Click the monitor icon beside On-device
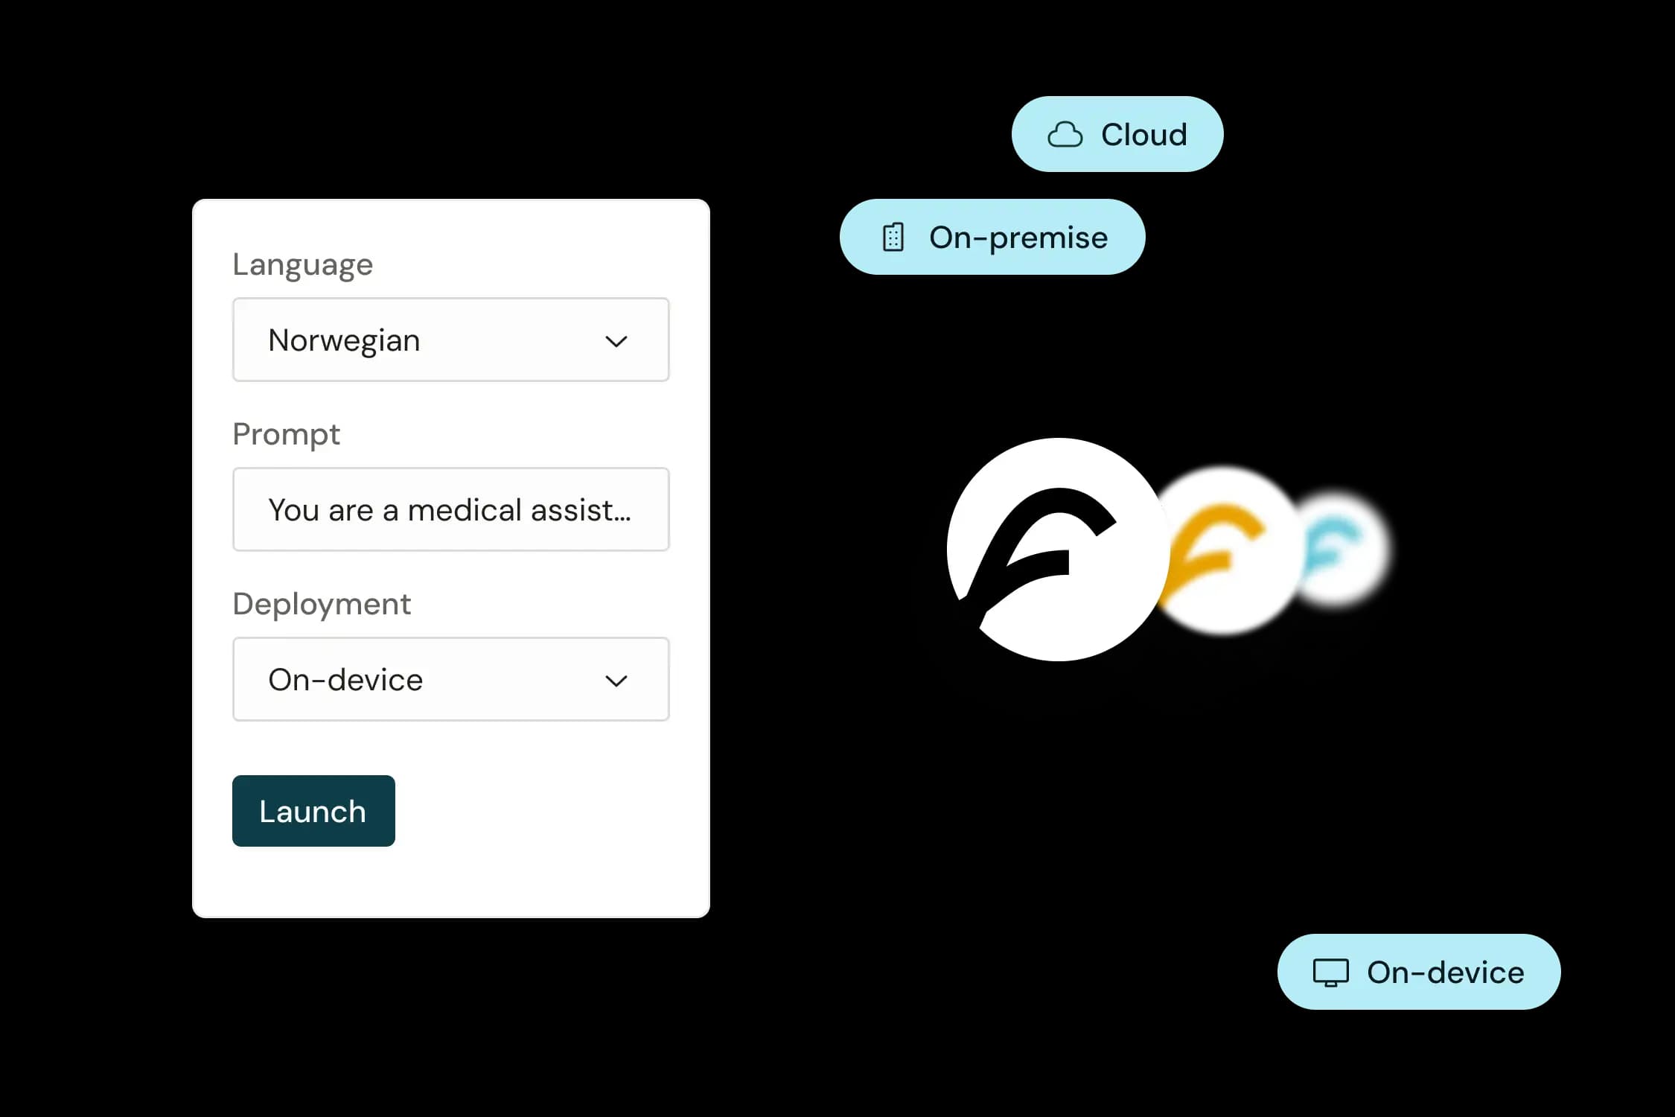This screenshot has width=1675, height=1117. coord(1330,973)
